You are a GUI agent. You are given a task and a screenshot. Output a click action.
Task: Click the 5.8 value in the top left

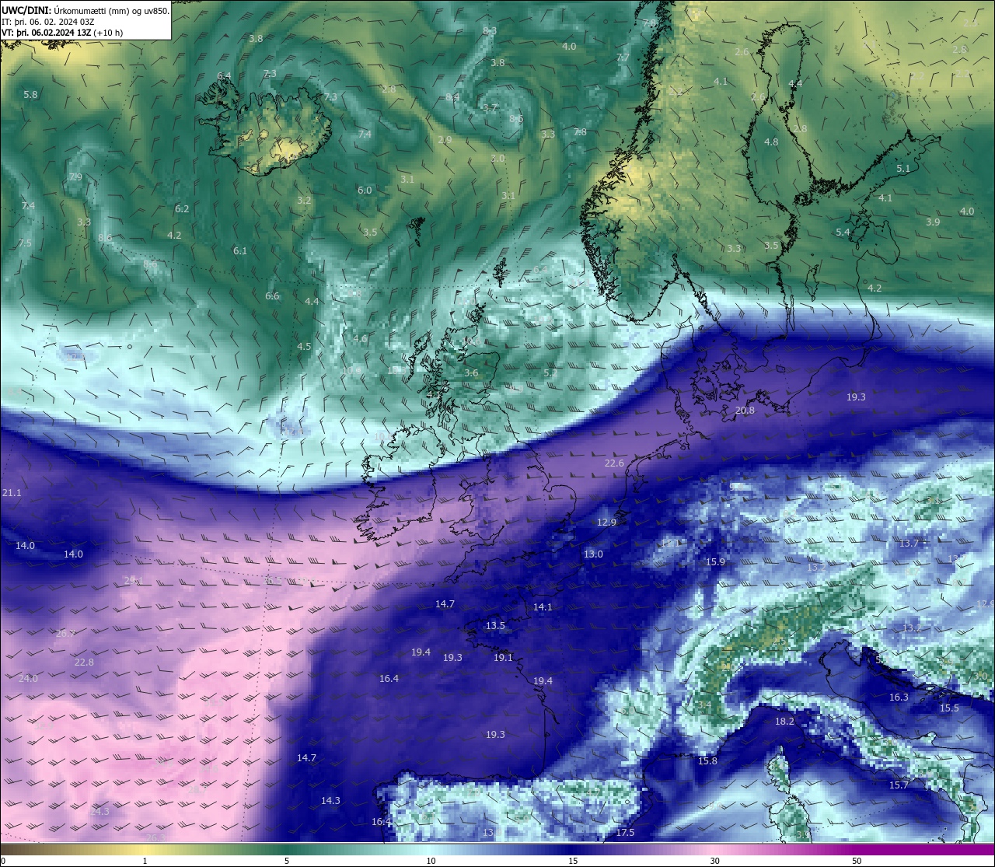30,94
